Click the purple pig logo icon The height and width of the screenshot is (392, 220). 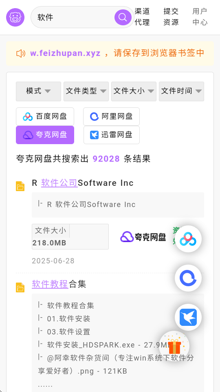click(x=15, y=17)
